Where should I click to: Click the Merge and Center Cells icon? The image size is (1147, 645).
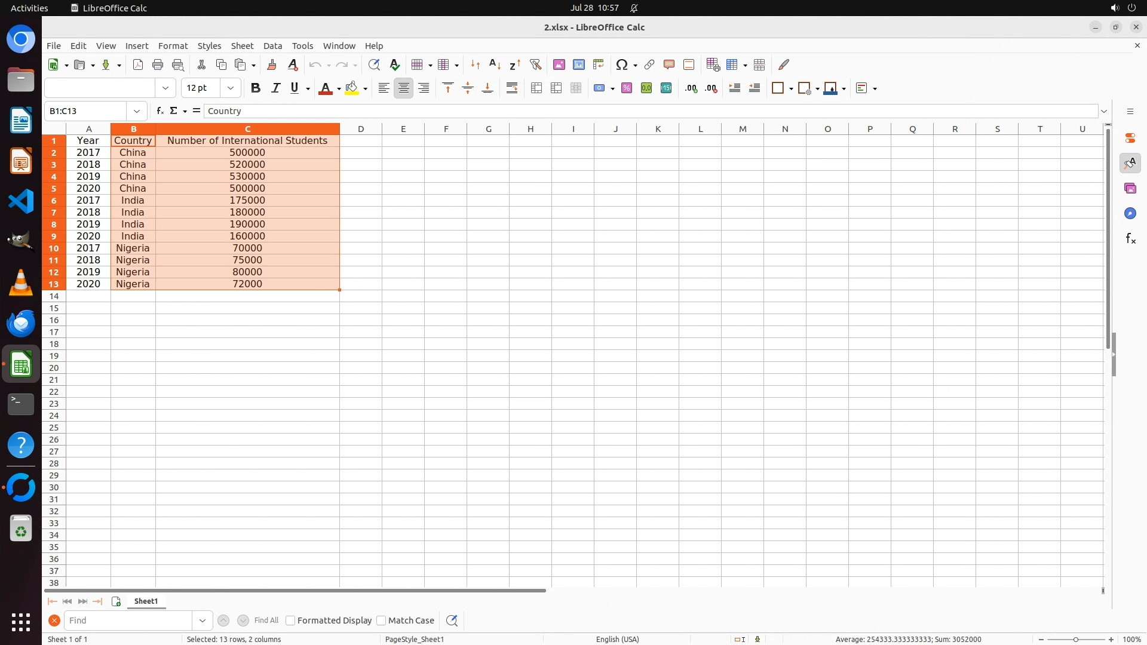(x=536, y=88)
